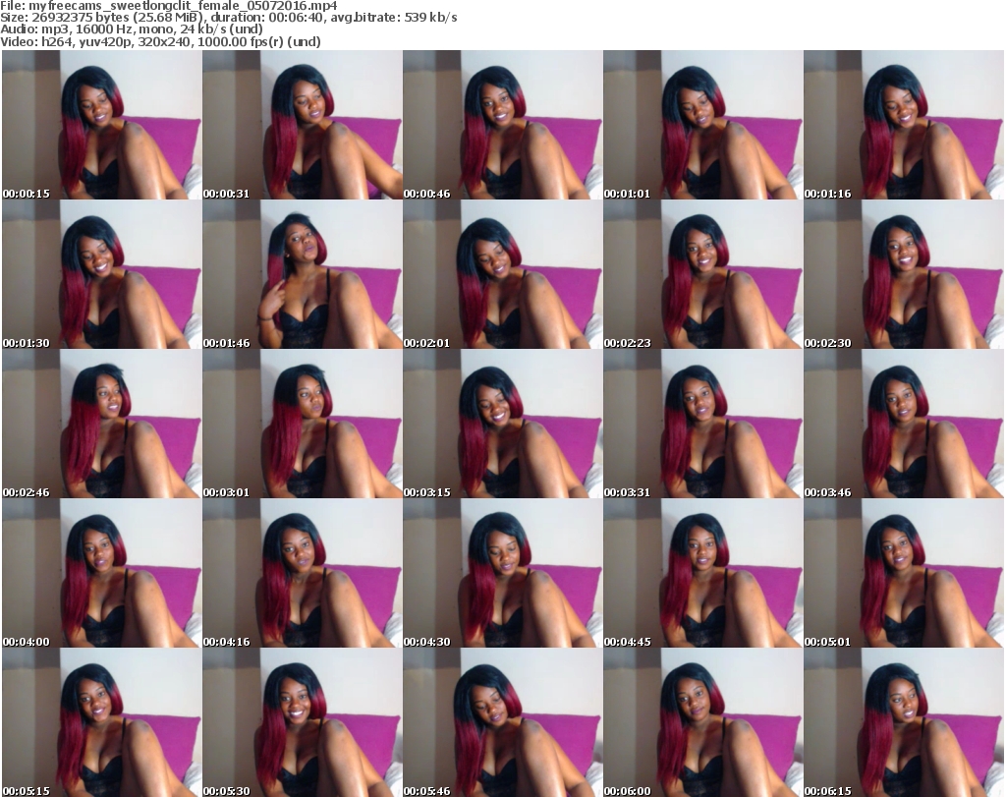Select the "Video: h264, yuv420p" line
This screenshot has height=797, width=1006.
[160, 41]
